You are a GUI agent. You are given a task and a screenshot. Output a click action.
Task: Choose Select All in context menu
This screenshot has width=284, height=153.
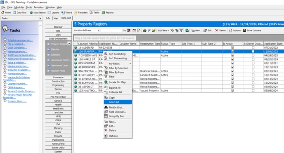(x=118, y=102)
